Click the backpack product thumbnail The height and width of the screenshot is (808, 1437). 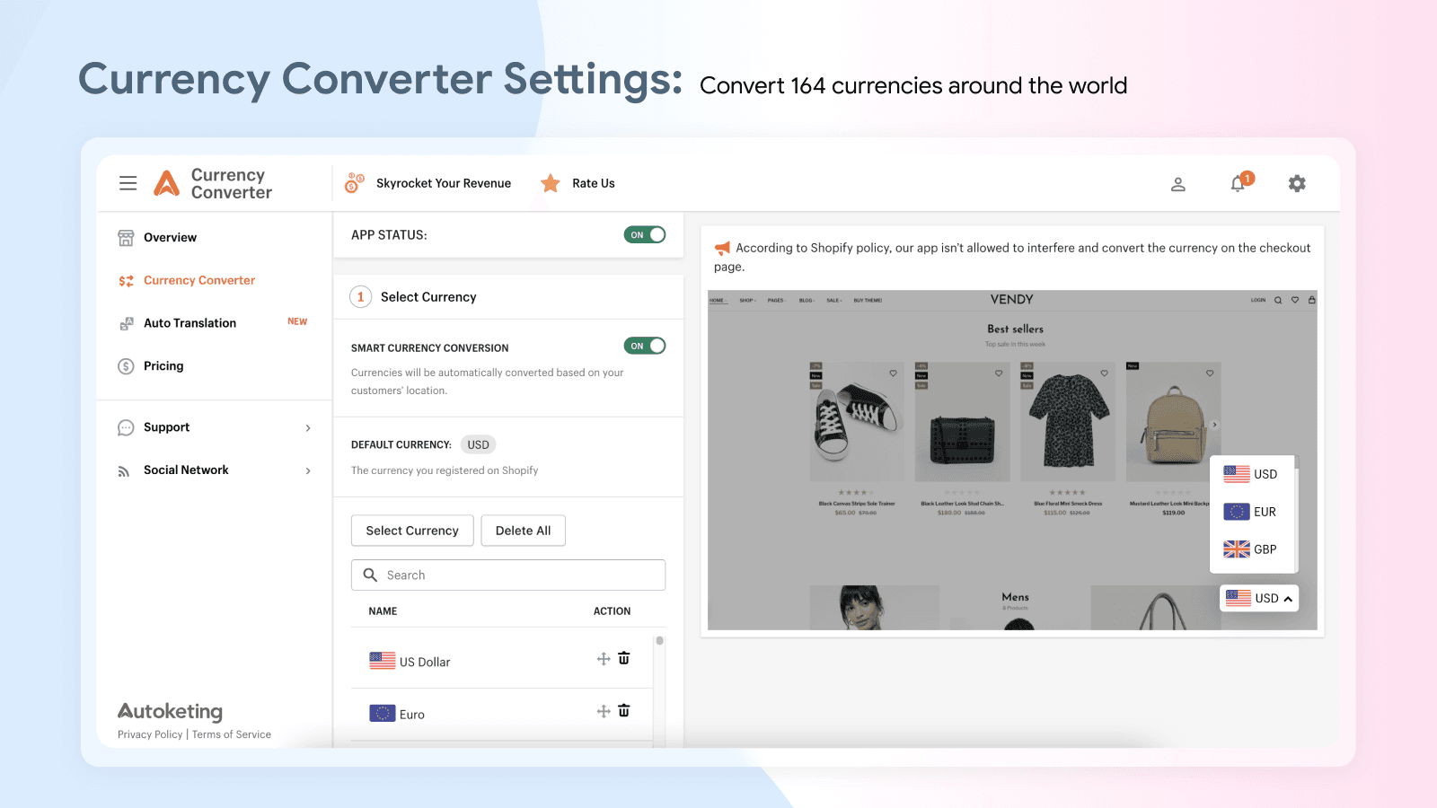pyautogui.click(x=1172, y=423)
